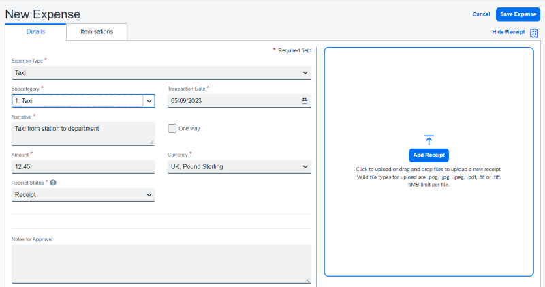Click the Hide Receipt link
Image resolution: width=545 pixels, height=287 pixels.
[508, 32]
